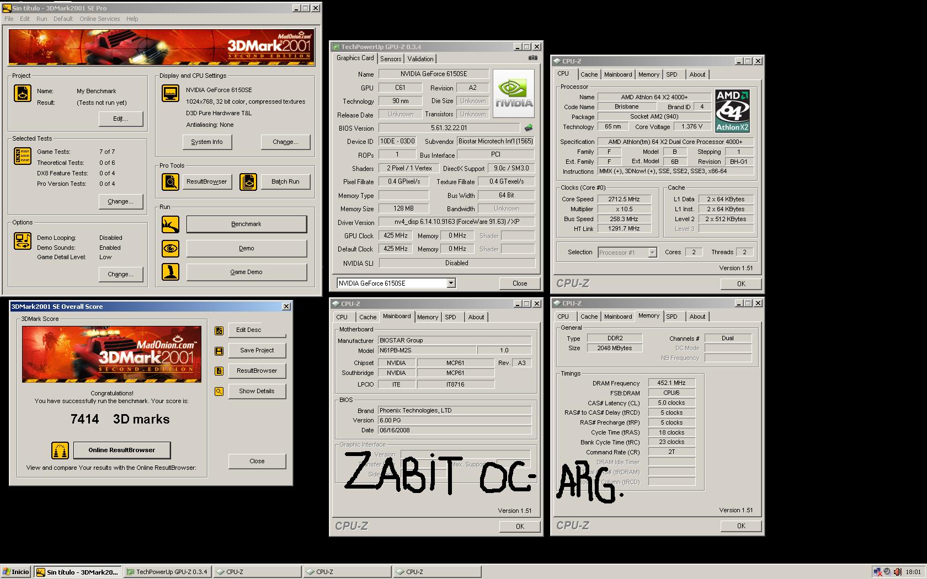Viewport: 927px width, 579px height.
Task: Click the ResultBrowser magnifier icon
Action: click(171, 181)
